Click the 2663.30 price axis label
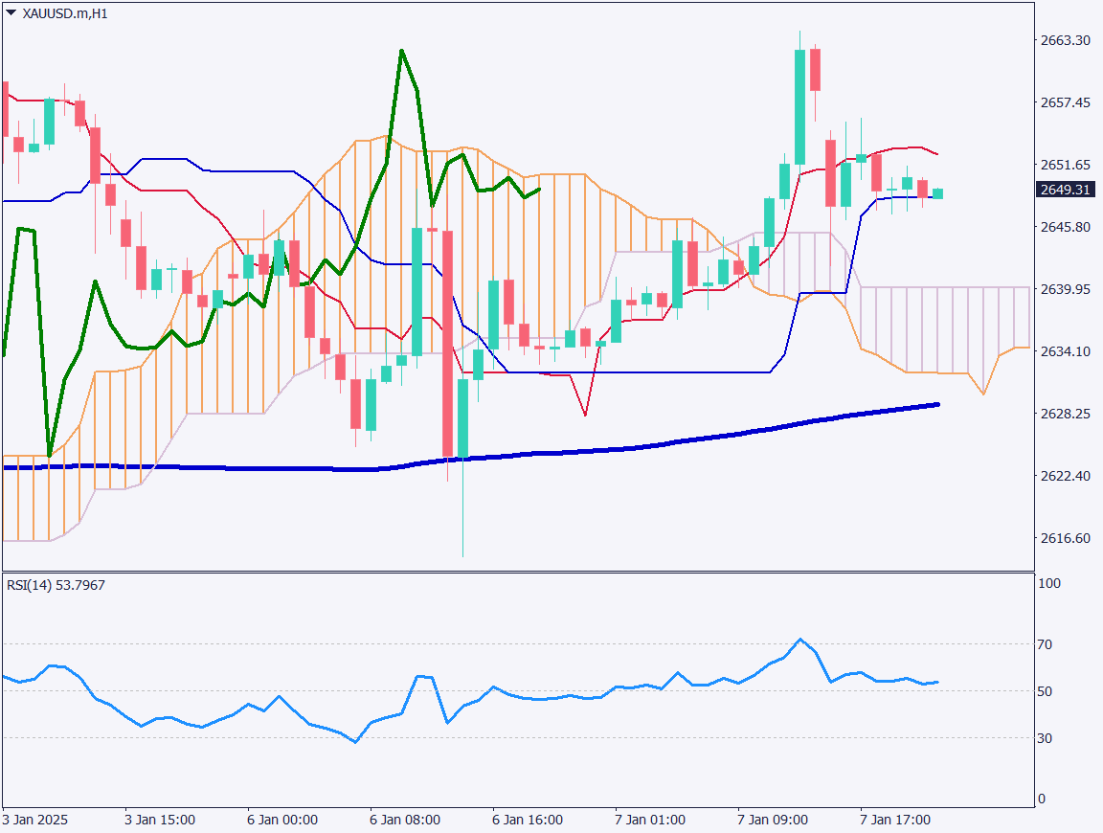The width and height of the screenshot is (1103, 833). coord(1065,40)
